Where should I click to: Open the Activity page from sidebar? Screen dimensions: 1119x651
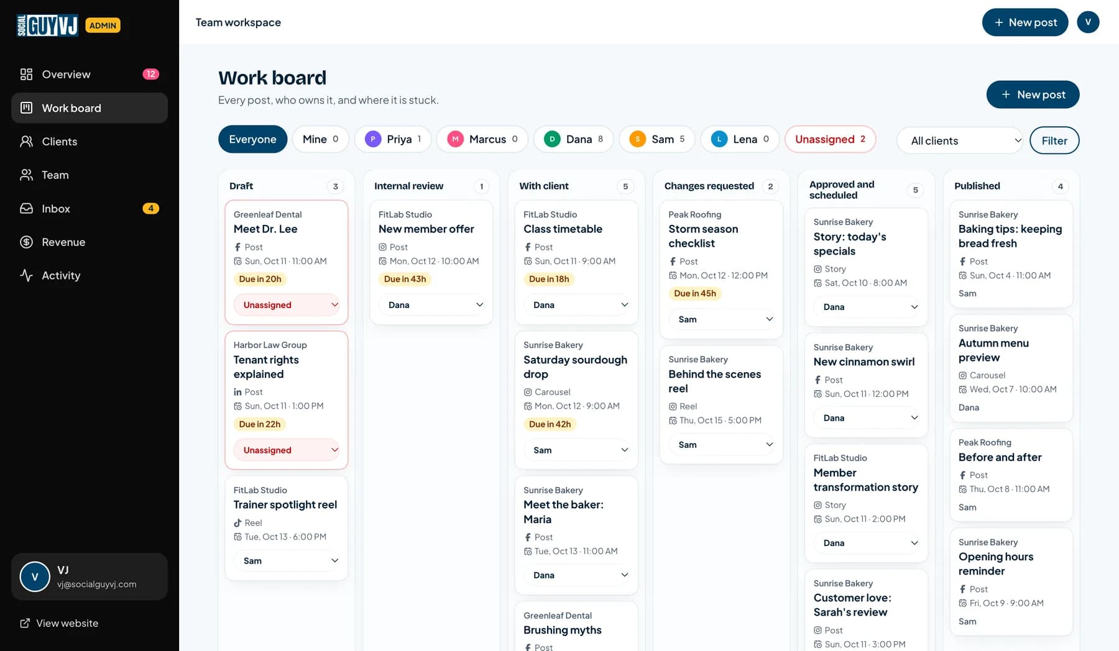[90, 275]
